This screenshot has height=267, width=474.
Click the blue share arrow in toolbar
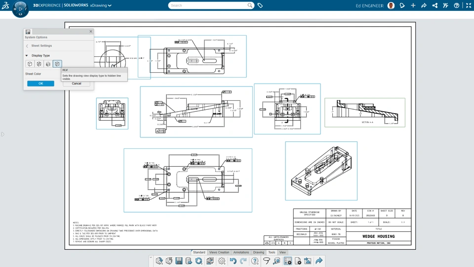[x=319, y=261]
